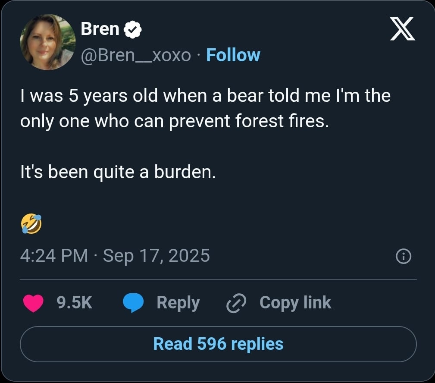Follow the Bren account
Viewport: 435px width, 383px height.
[233, 55]
